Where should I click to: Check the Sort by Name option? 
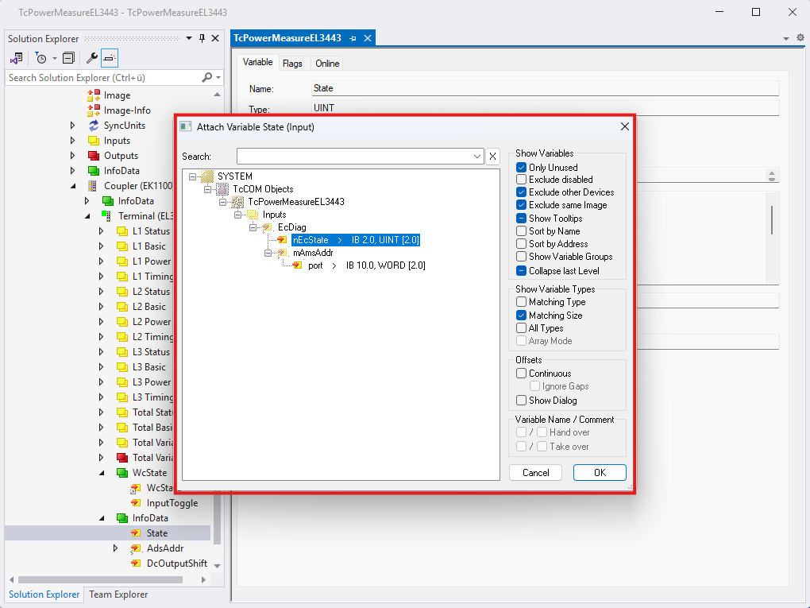point(522,231)
